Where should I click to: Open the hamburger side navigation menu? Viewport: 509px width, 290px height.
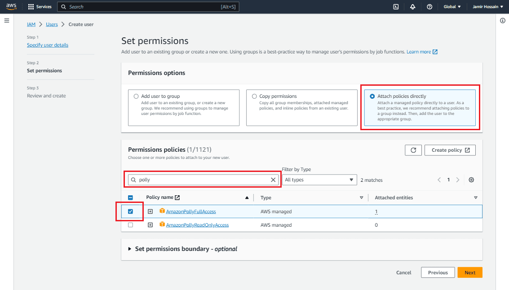coord(7,21)
